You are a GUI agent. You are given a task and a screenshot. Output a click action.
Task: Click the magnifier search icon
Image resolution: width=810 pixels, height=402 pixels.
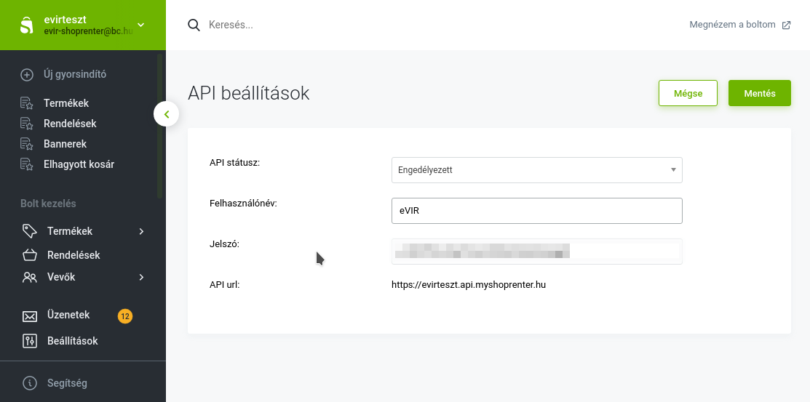(194, 25)
